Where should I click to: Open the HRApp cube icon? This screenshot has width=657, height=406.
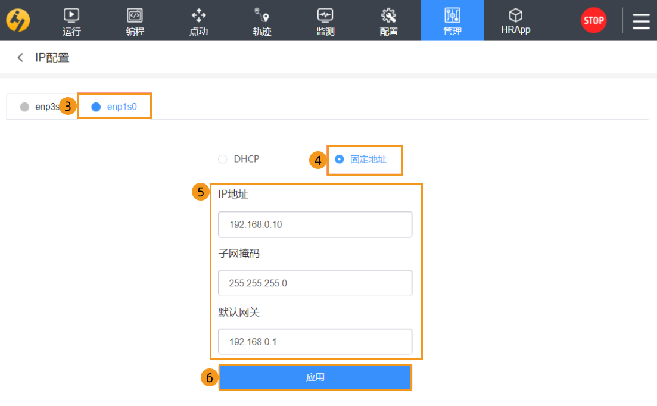point(515,15)
